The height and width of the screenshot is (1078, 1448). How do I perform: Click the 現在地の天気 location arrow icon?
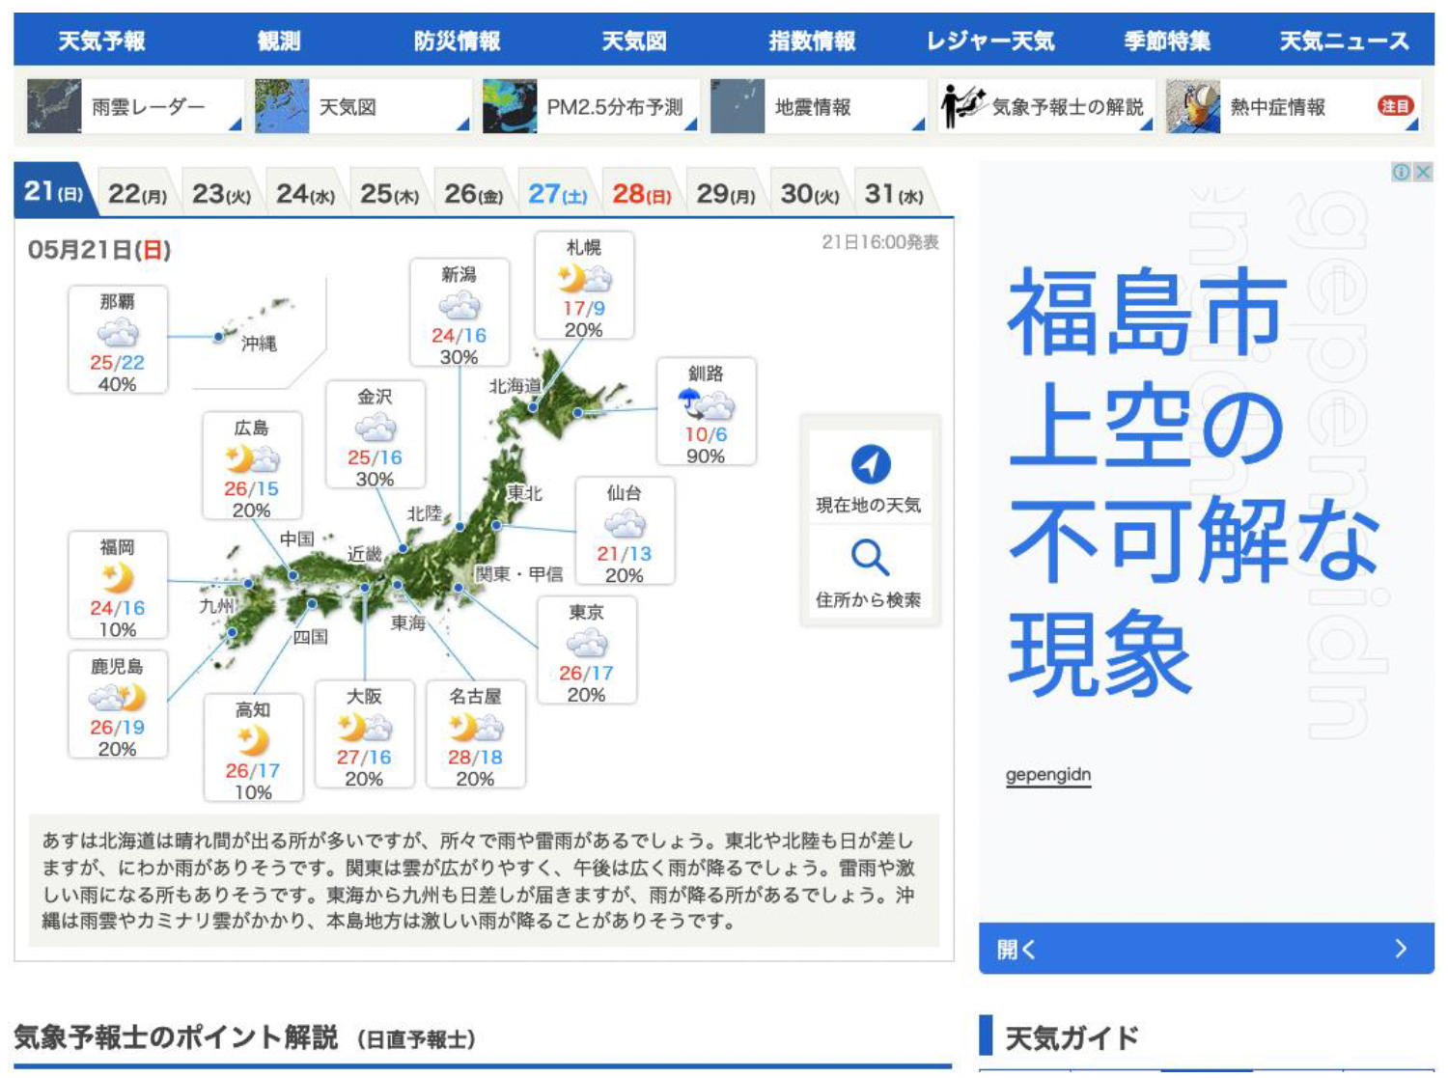[871, 464]
